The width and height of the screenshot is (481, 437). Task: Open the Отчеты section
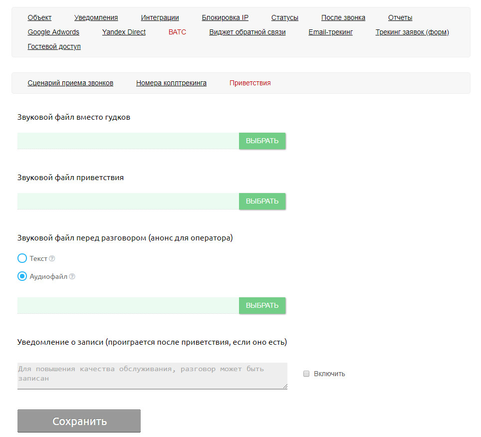click(x=400, y=17)
